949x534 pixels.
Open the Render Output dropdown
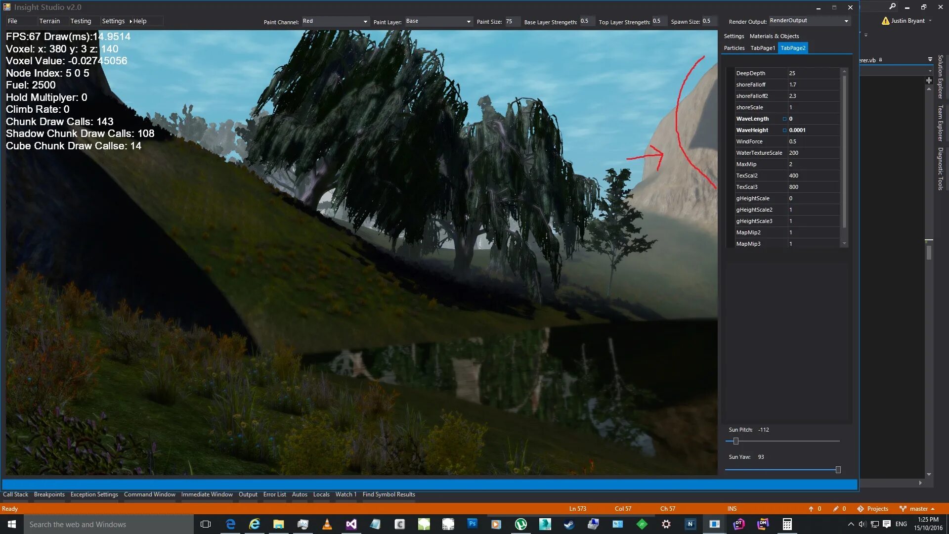[846, 21]
